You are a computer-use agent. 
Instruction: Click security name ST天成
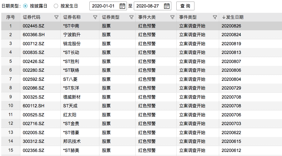[70, 106]
